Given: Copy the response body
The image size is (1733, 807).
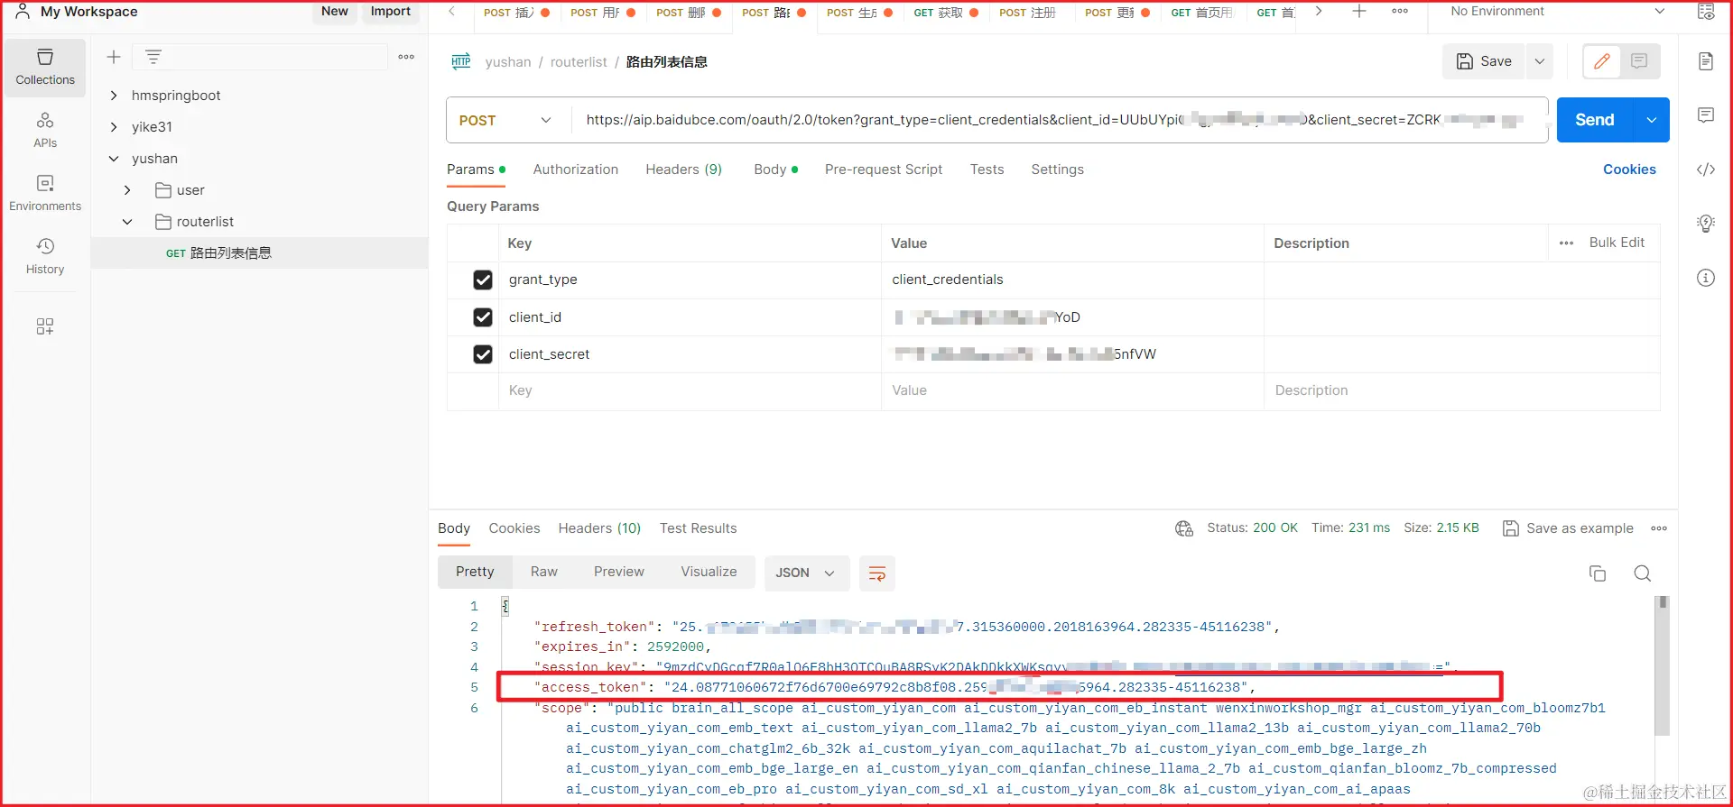Looking at the screenshot, I should [1598, 573].
